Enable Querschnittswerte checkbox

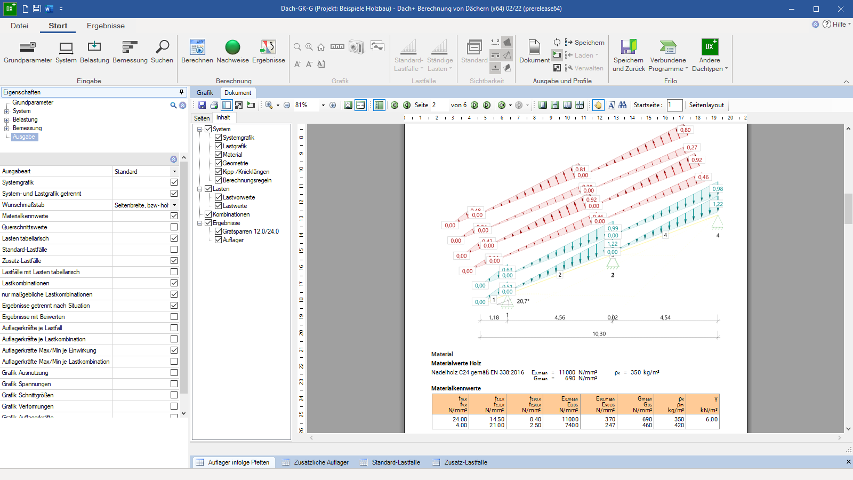pos(174,227)
